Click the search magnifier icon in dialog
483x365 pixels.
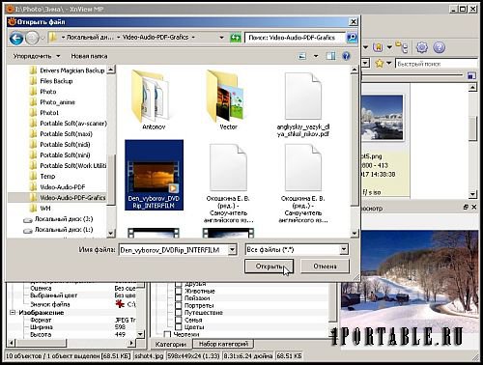pyautogui.click(x=352, y=38)
